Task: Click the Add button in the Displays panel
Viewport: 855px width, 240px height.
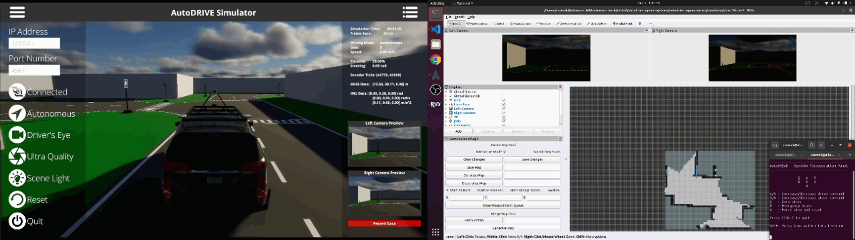Action: pyautogui.click(x=458, y=131)
